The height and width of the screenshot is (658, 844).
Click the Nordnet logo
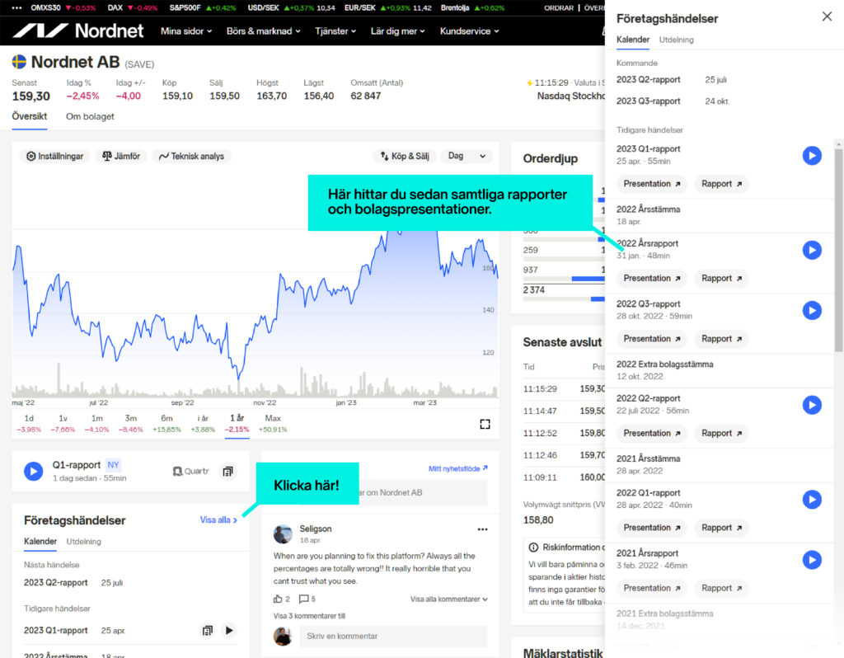coord(78,31)
